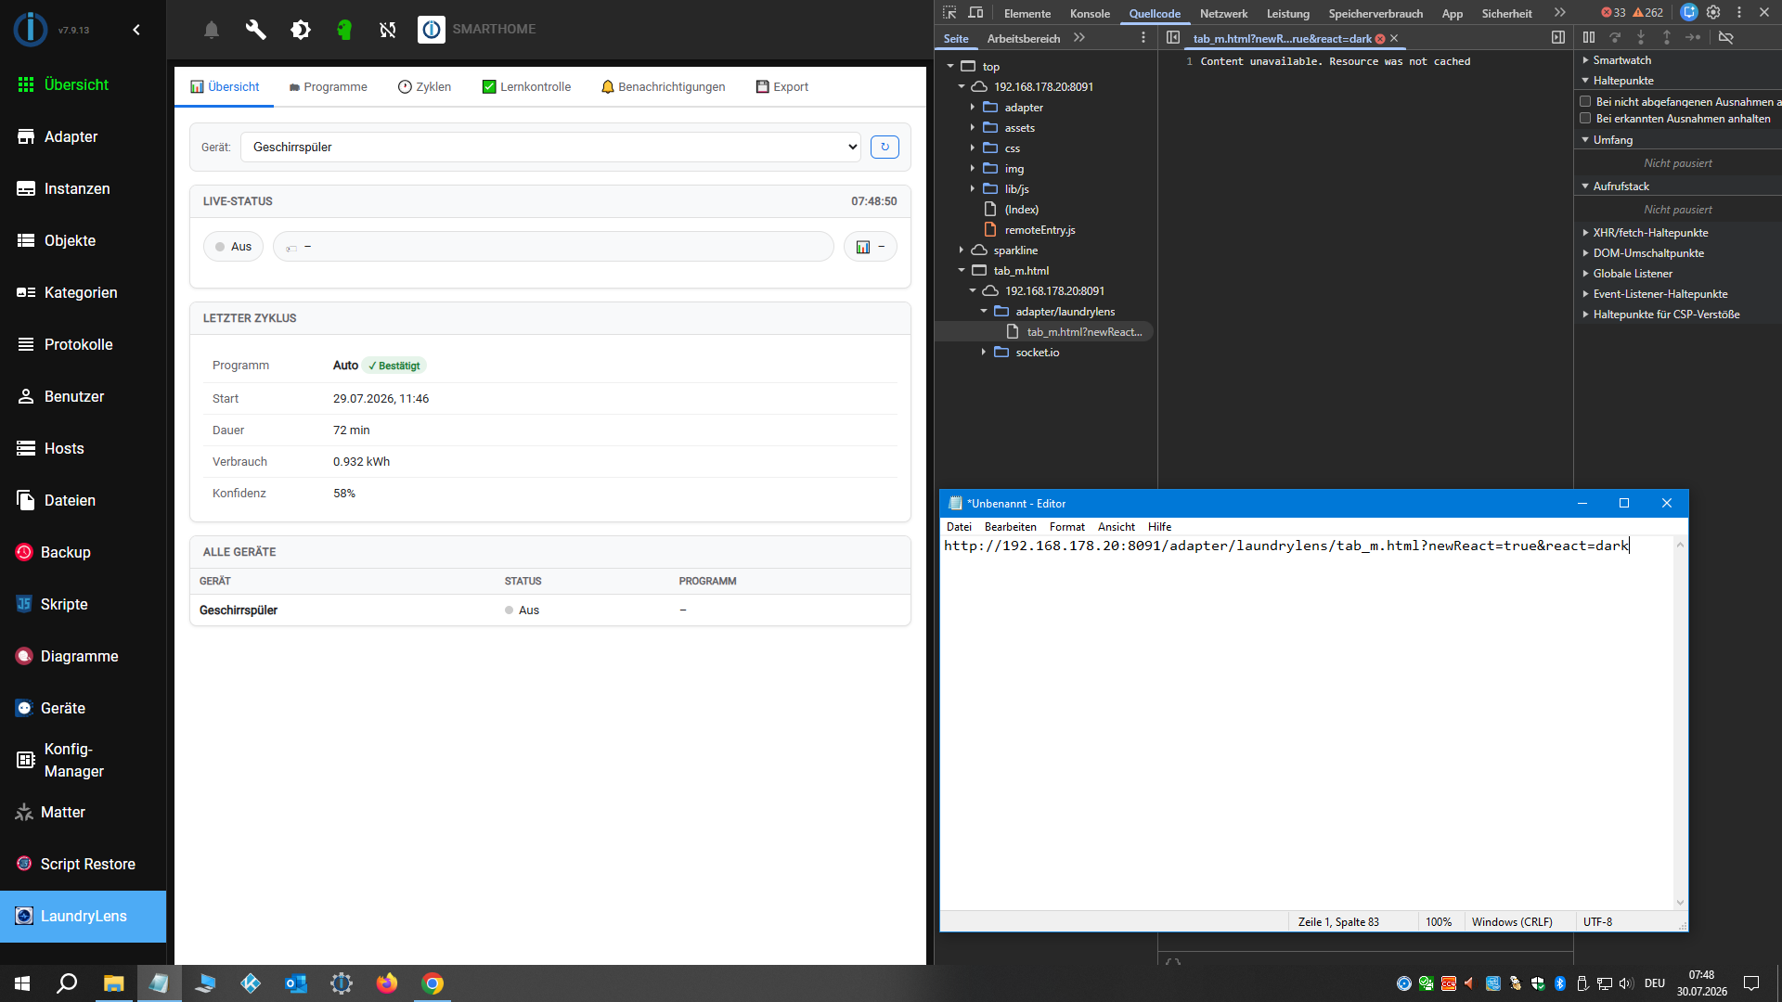The image size is (1782, 1002).
Task: Refresh the device list button
Action: [x=885, y=147]
